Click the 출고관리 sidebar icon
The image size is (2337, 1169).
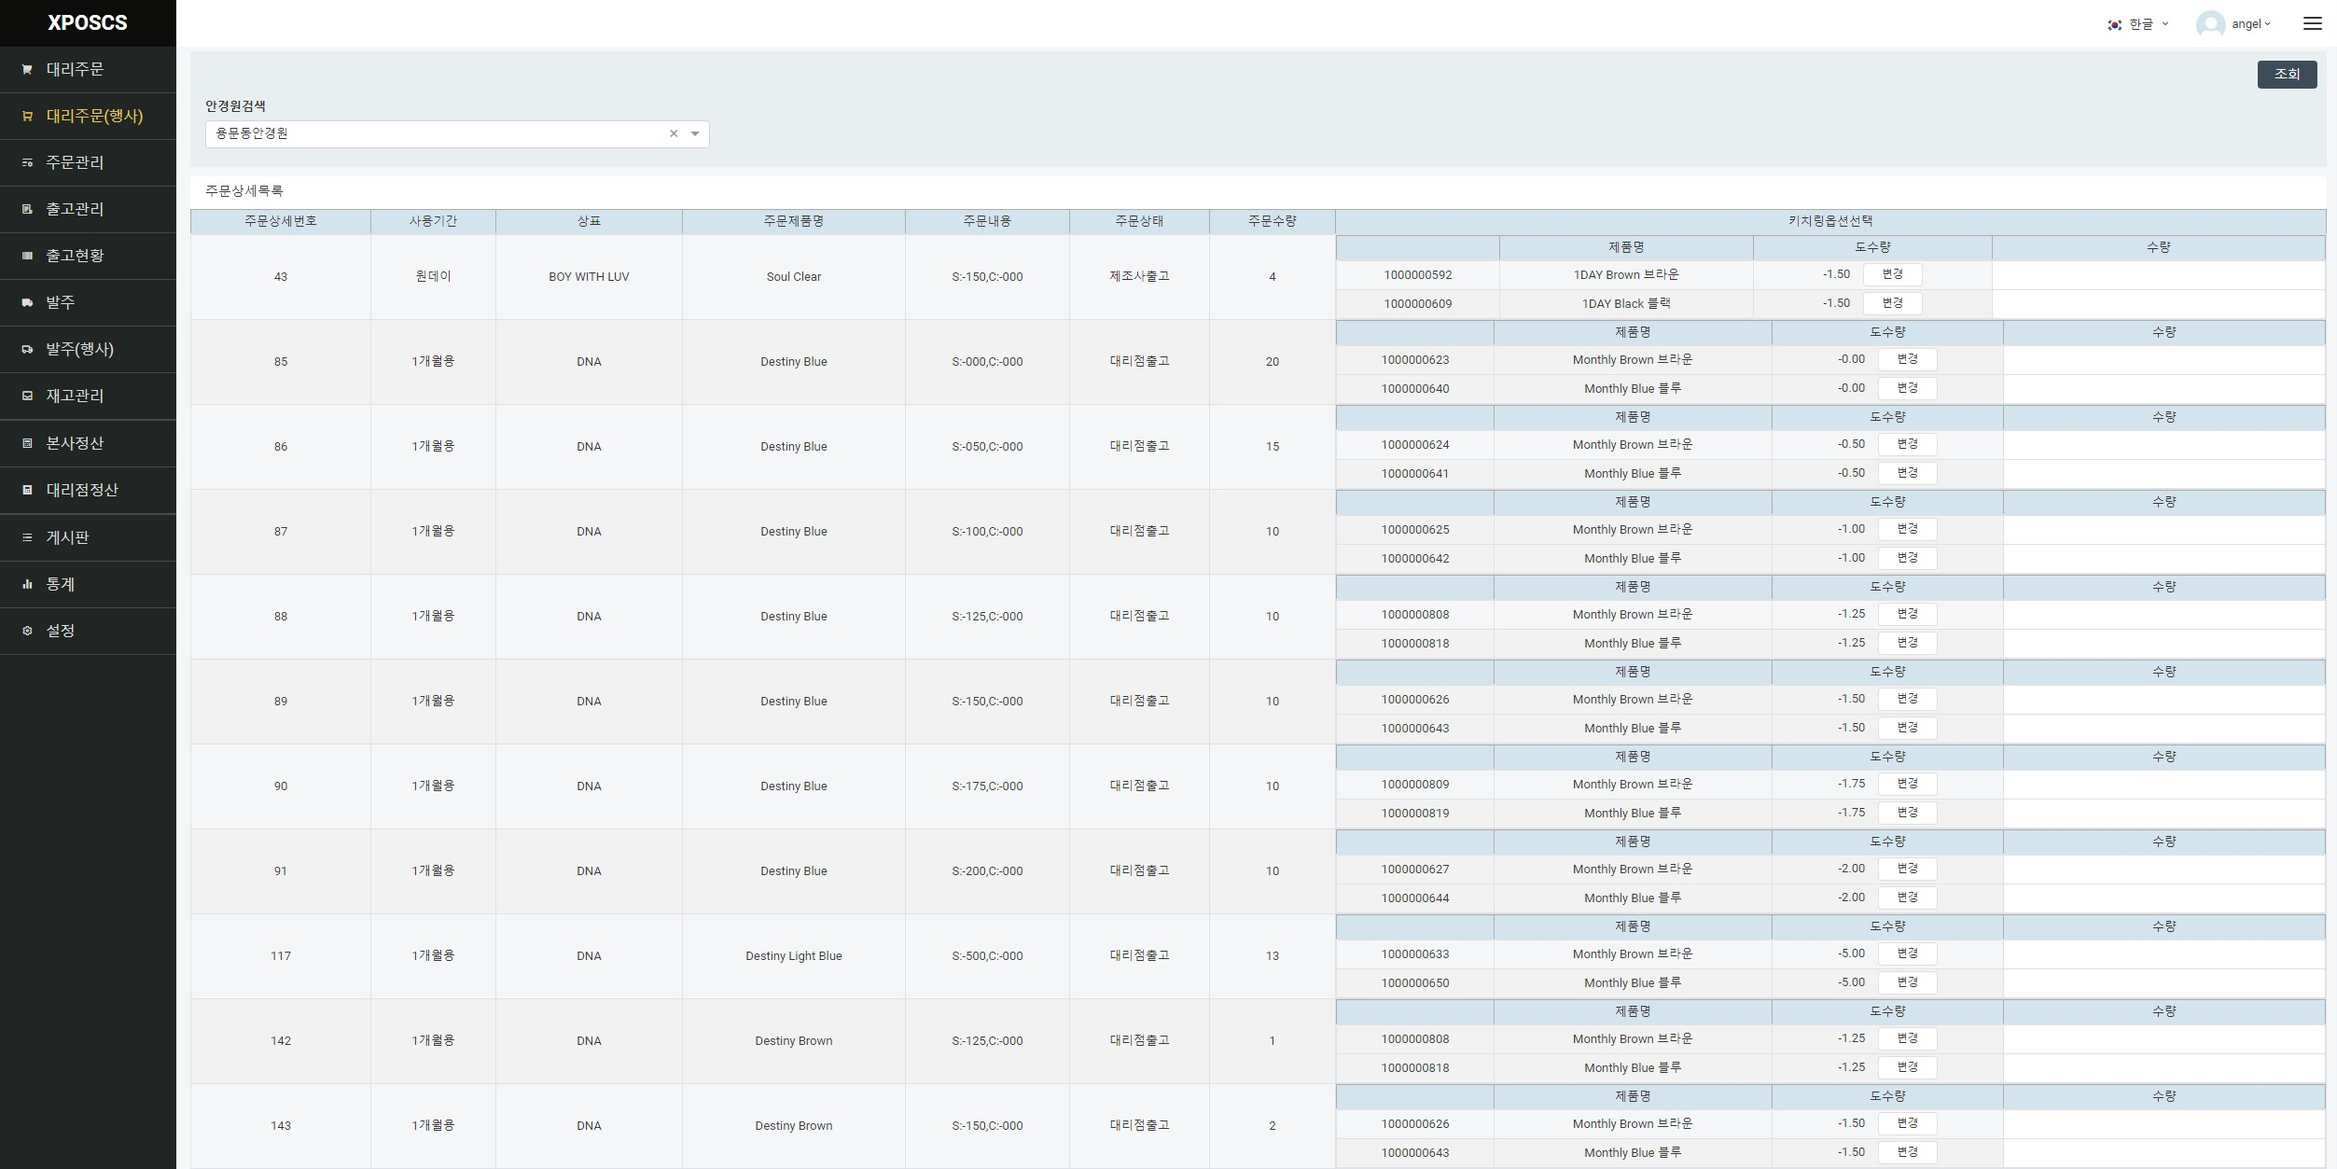coord(27,210)
